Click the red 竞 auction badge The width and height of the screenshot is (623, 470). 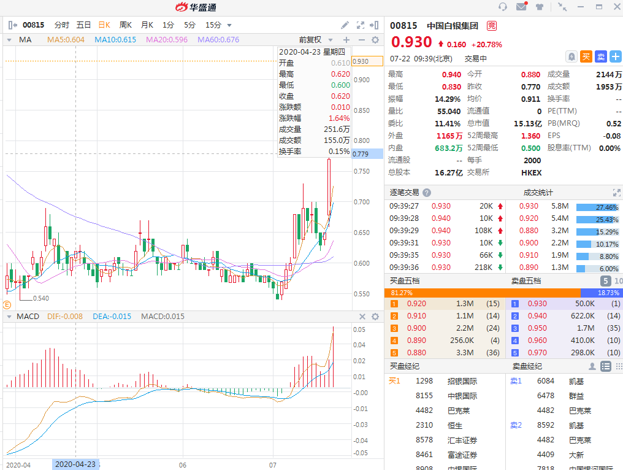[x=492, y=26]
